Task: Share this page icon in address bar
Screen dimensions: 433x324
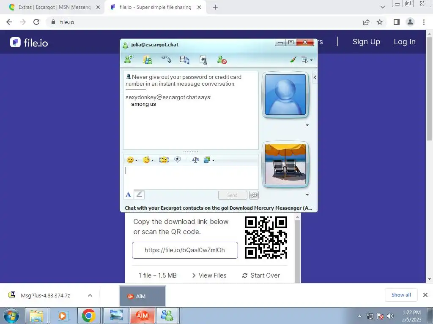Action: (x=366, y=22)
